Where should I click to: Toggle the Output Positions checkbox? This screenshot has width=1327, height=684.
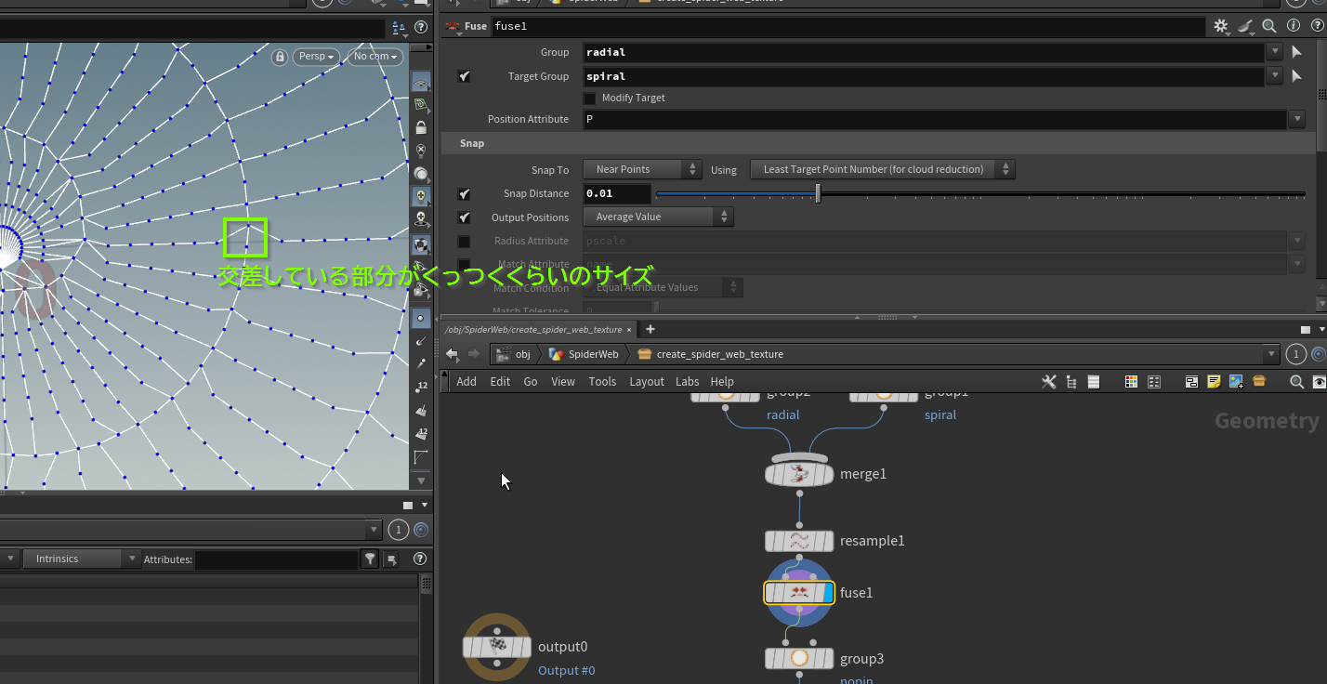point(464,217)
